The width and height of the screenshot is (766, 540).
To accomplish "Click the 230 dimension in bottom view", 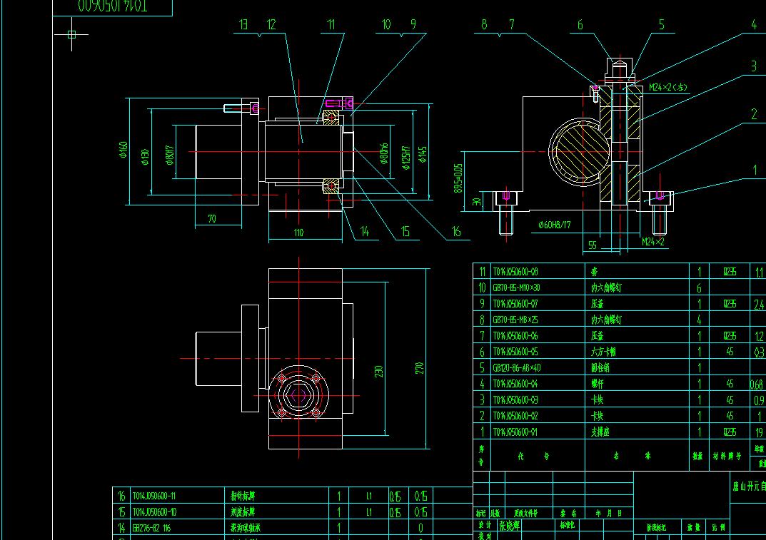I will coord(378,372).
